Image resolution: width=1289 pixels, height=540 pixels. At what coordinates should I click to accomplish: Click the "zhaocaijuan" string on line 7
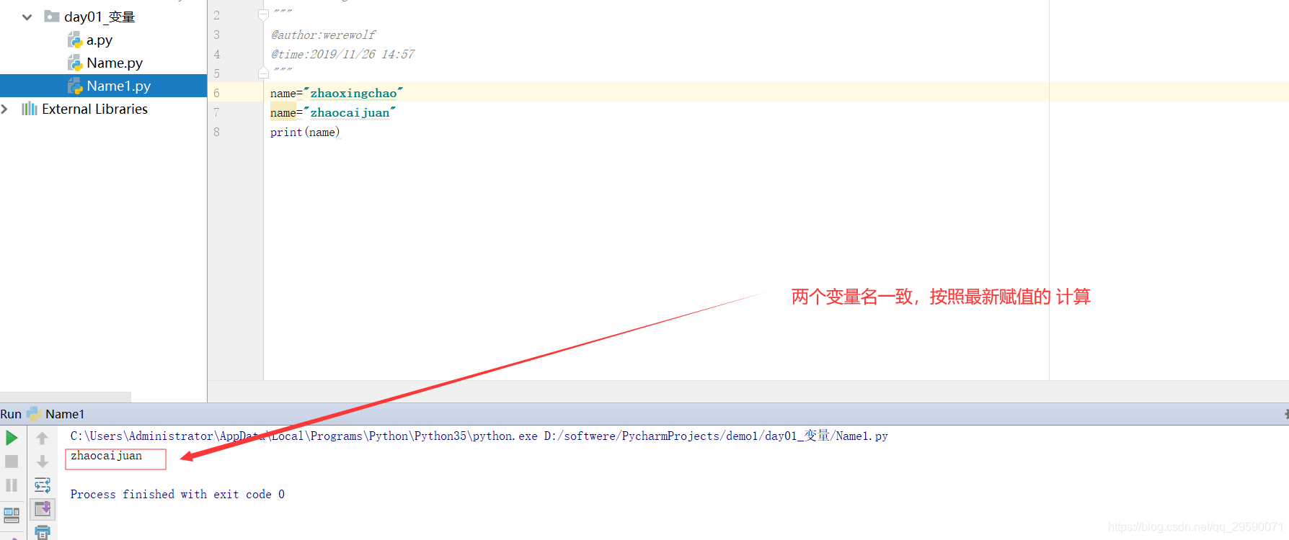[350, 112]
